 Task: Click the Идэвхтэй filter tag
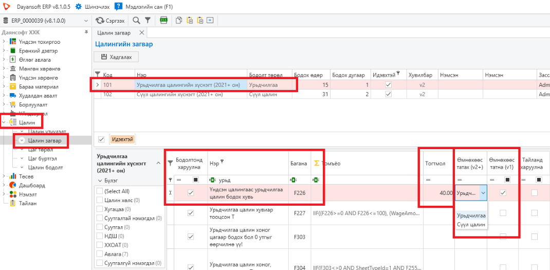(123, 139)
